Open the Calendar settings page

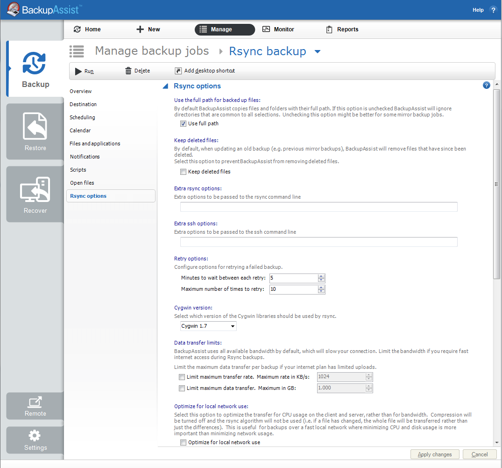[x=80, y=130]
